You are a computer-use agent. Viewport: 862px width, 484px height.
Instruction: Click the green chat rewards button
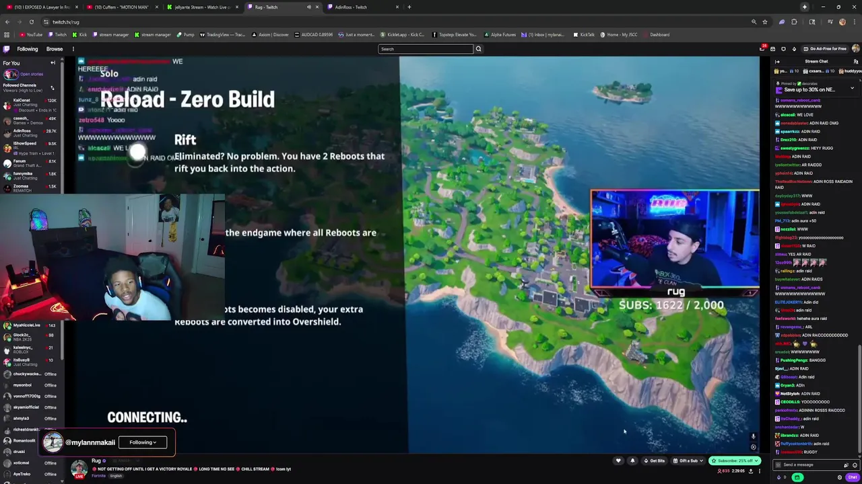[x=797, y=477]
